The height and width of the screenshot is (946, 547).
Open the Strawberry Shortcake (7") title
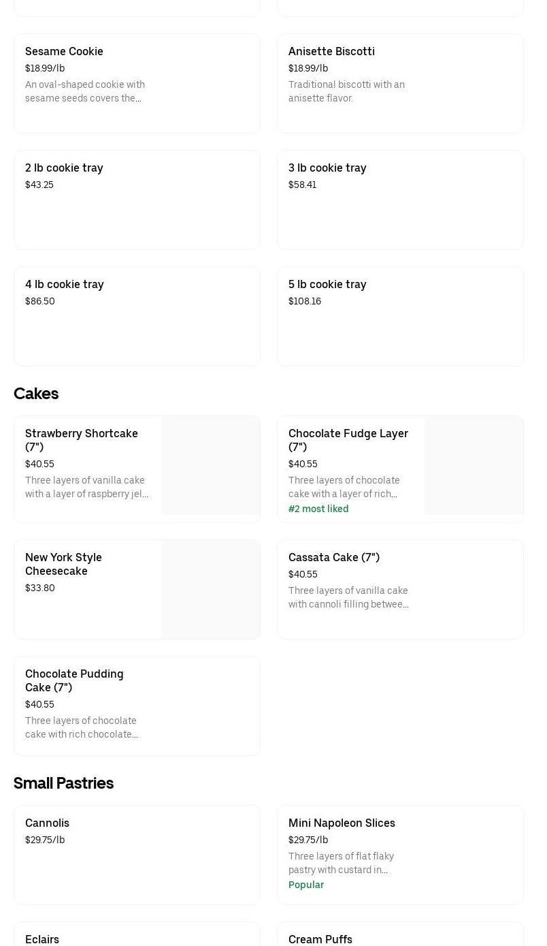pos(82,440)
